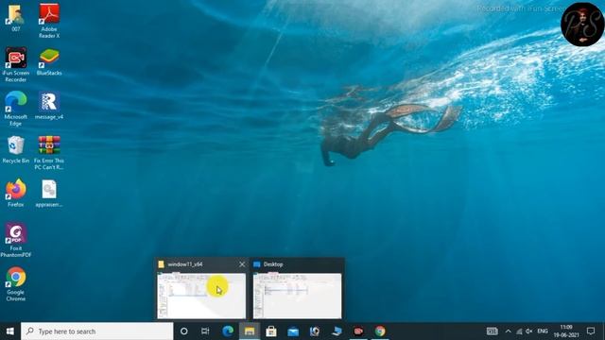Select the Firefox desktop shortcut

(15, 193)
